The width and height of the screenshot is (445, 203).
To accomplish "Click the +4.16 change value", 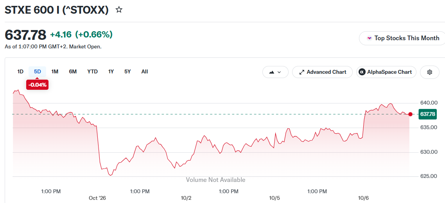I will pyautogui.click(x=61, y=35).
